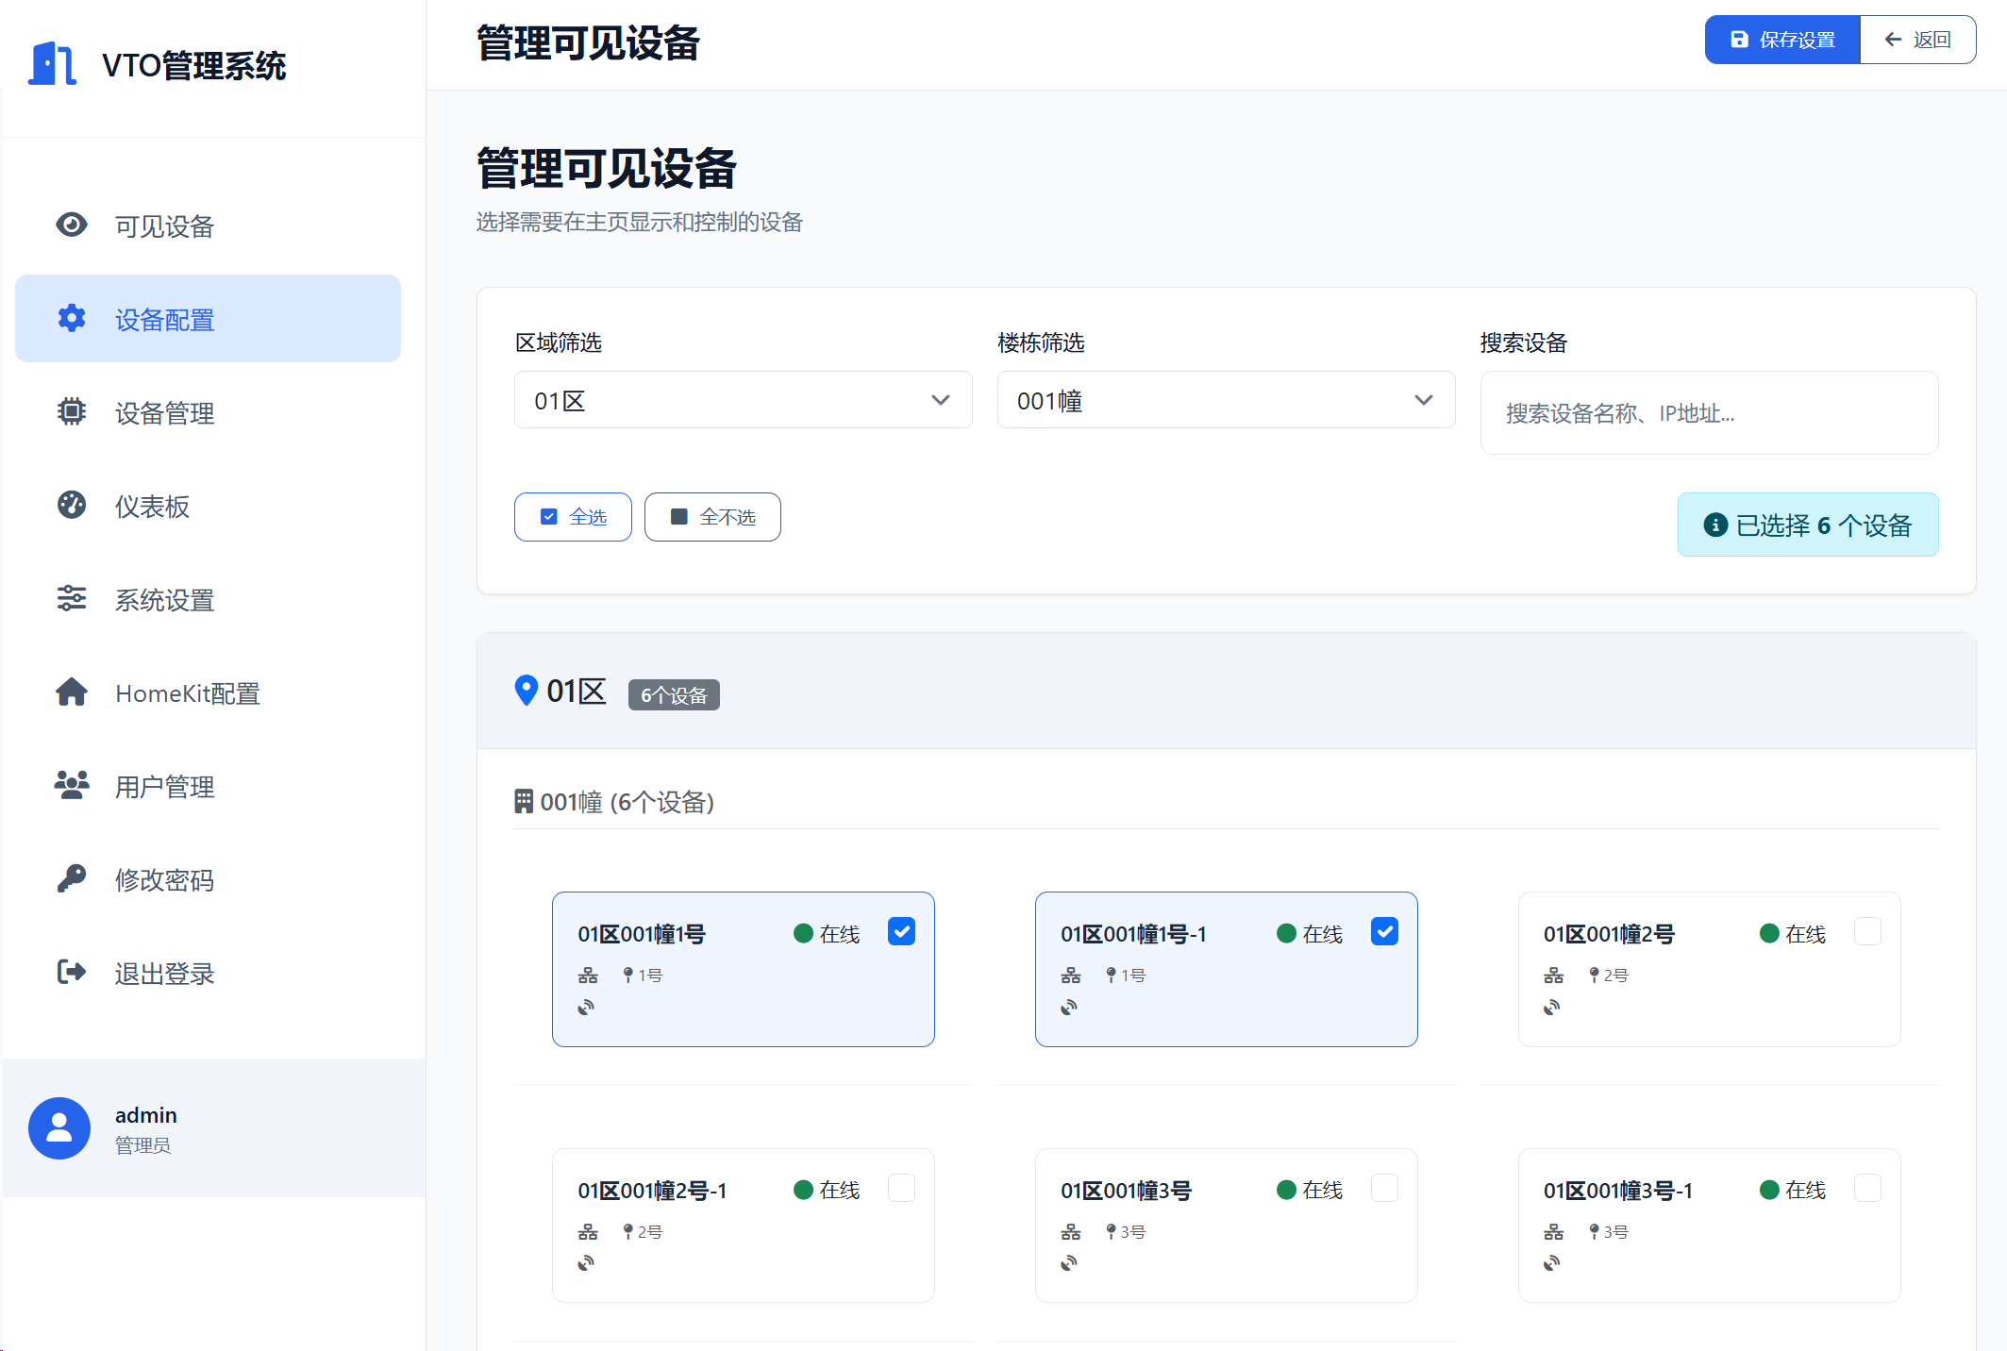Uncheck device 01区001幢1号 checkbox
This screenshot has width=2007, height=1351.
click(x=901, y=931)
